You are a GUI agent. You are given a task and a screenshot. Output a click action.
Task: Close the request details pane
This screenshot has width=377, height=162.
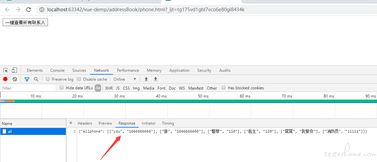(71, 123)
